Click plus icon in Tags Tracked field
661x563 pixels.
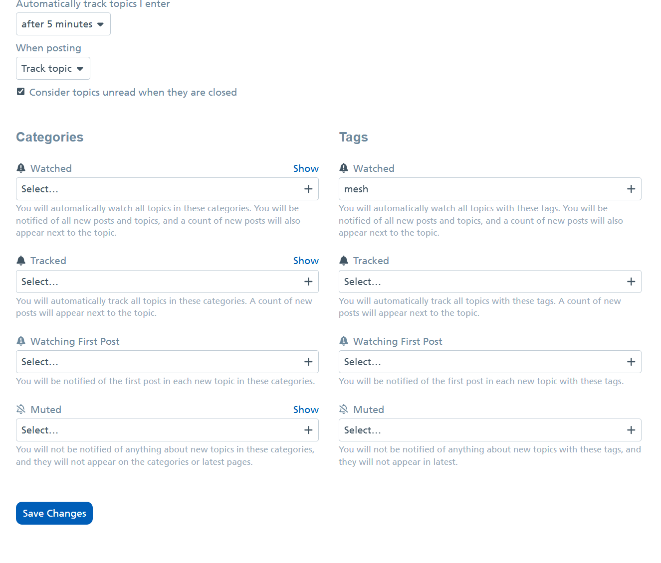[631, 281]
